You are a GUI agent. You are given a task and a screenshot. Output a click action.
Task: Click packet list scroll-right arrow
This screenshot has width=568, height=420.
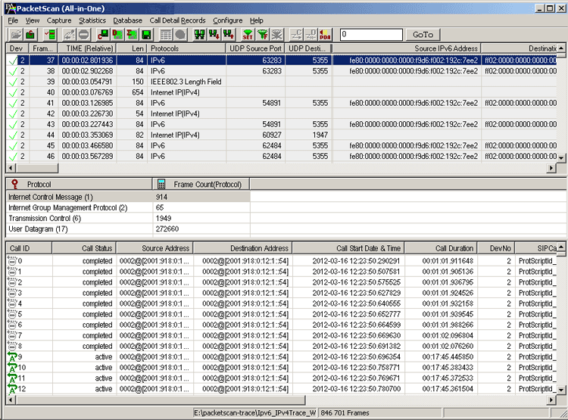pos(551,168)
